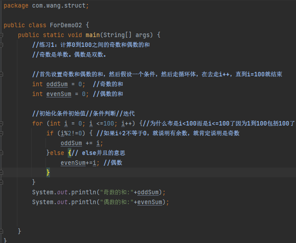Screen dimensions: 296x243
Task: Click the oddSum variable declaration
Action: click(x=57, y=84)
